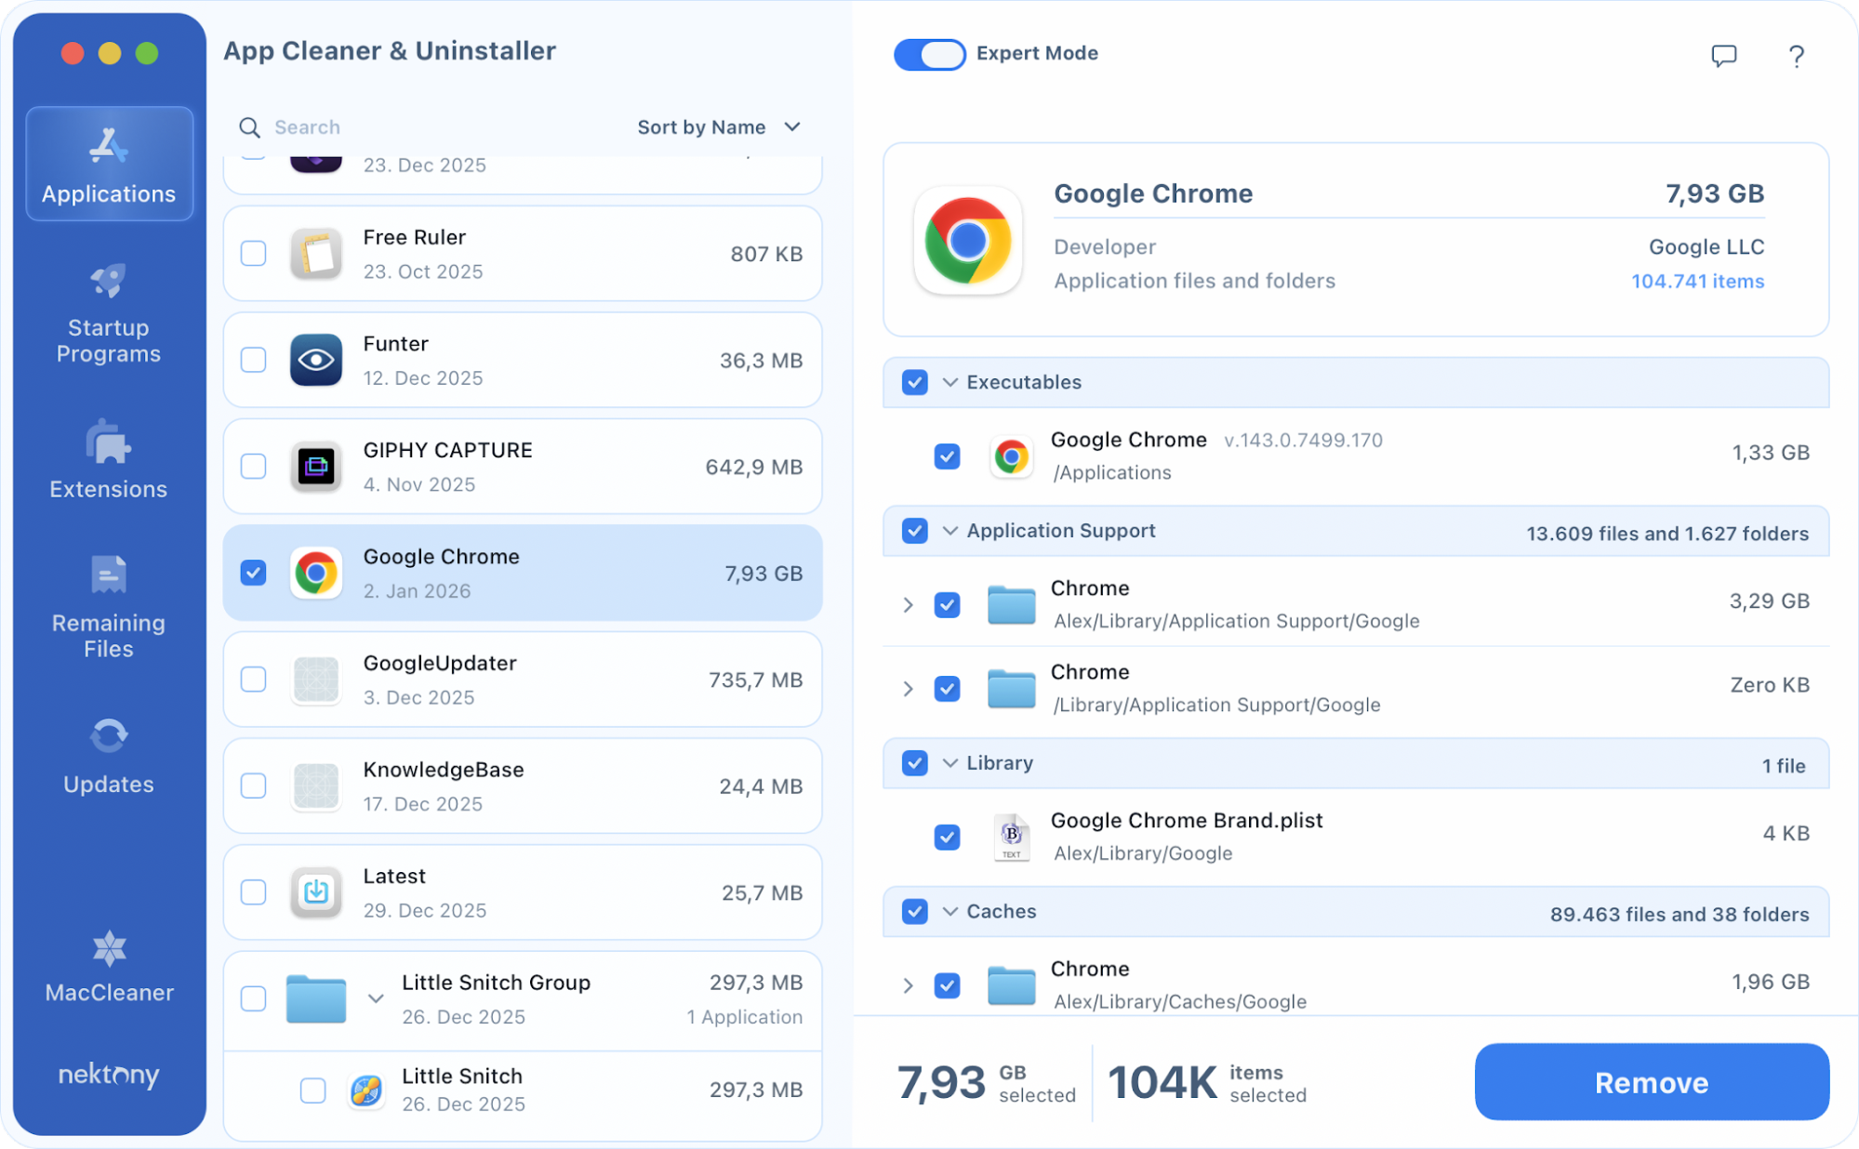Click the Free Ruler app icon
1859x1149 pixels.
pos(316,253)
